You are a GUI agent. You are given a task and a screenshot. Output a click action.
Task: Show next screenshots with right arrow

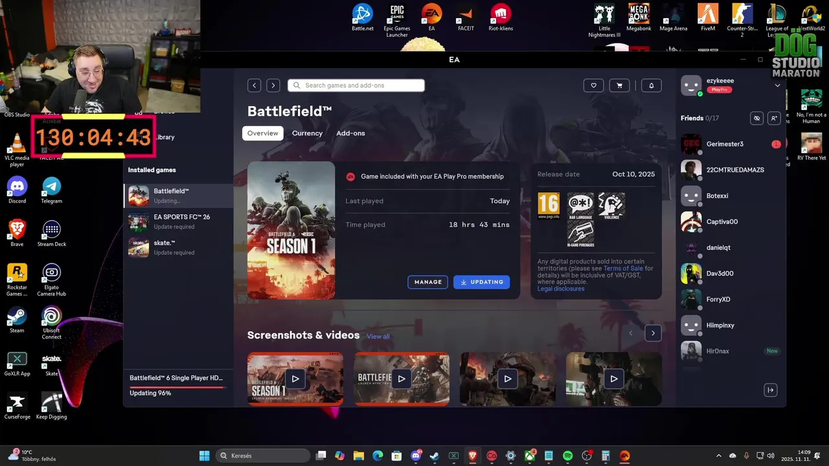click(x=653, y=333)
